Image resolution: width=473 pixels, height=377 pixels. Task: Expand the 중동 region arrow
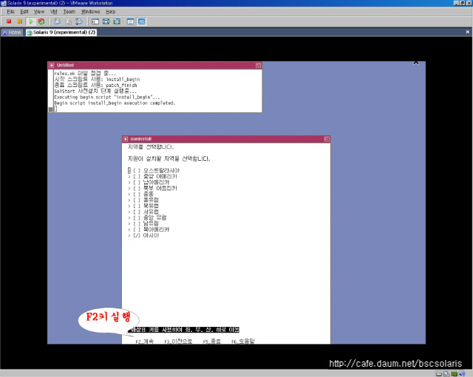pos(129,194)
